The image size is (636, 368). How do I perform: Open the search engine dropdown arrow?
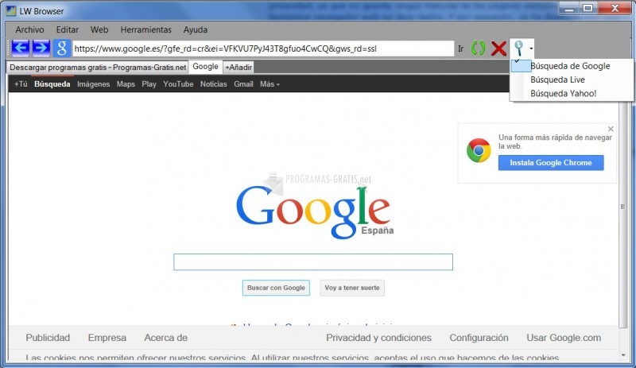pos(530,48)
